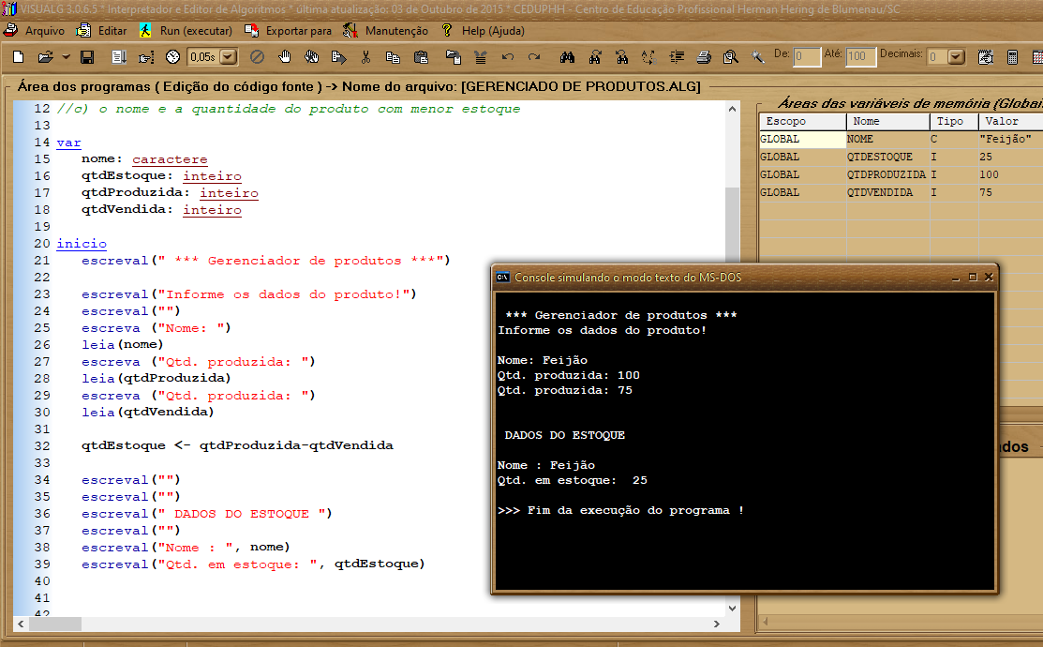The width and height of the screenshot is (1043, 647).
Task: Click the notepad with pencil icon
Action: pos(985,57)
